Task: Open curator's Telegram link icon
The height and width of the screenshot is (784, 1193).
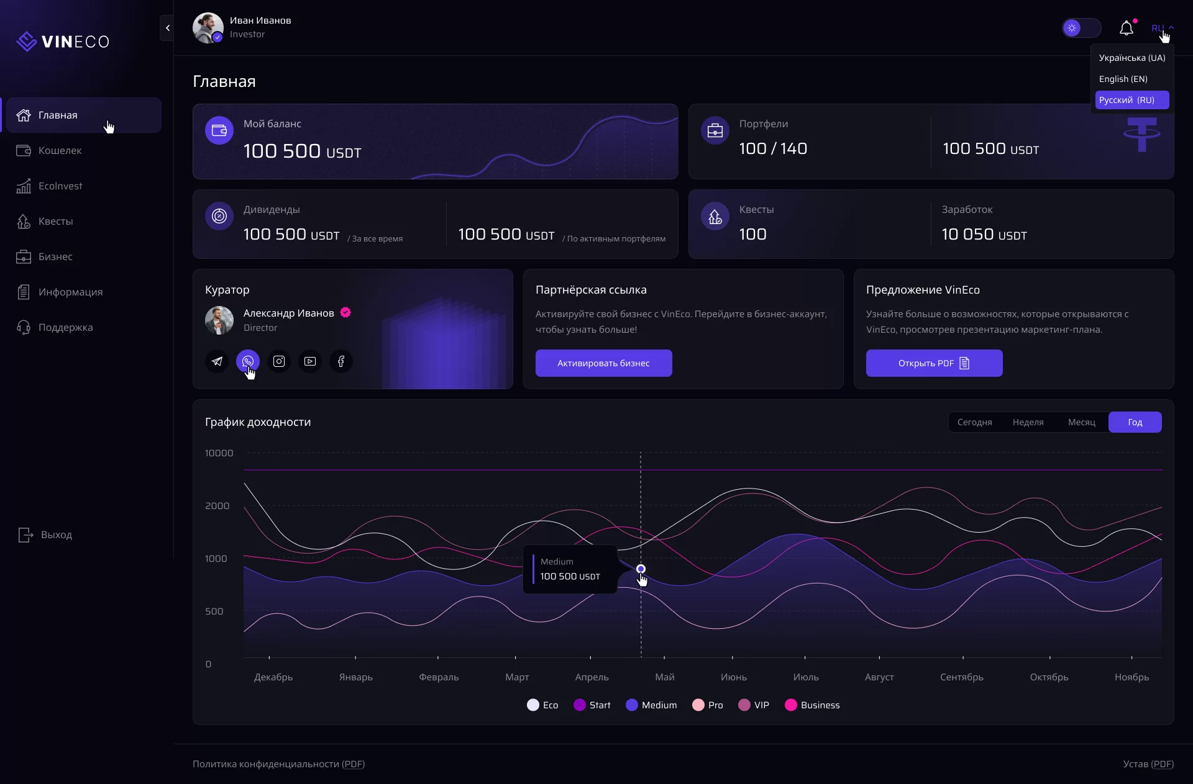Action: point(217,361)
